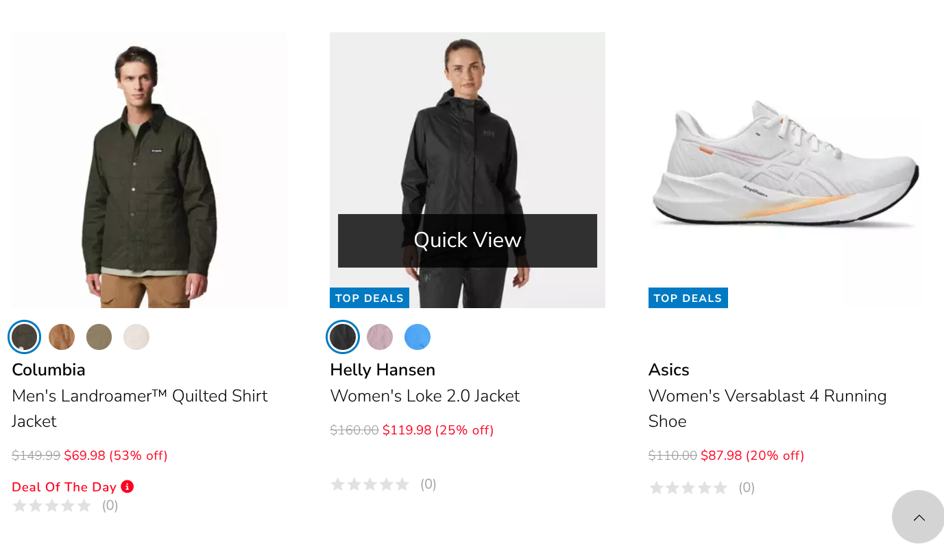This screenshot has height=549, width=944.
Task: Choose the blue swatch for the Loke 2.0 Jacket
Action: pyautogui.click(x=417, y=336)
